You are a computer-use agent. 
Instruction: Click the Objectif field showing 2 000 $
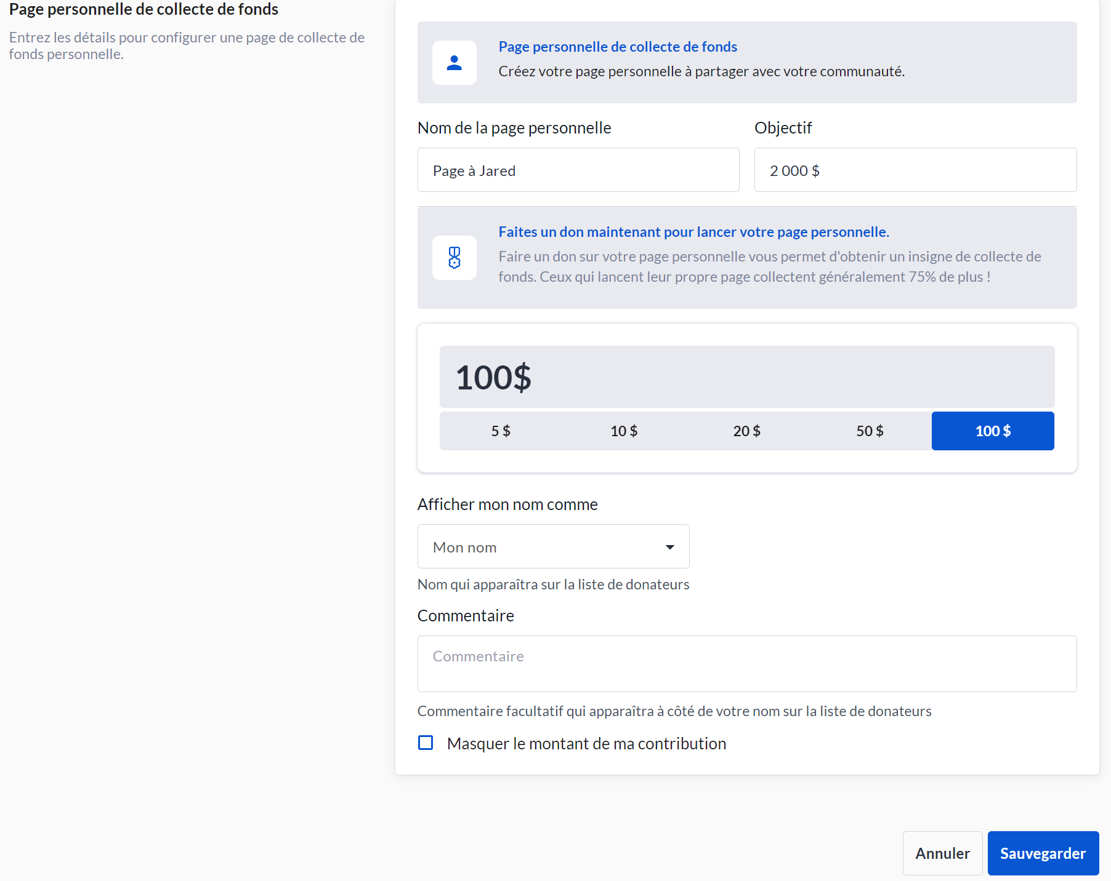pos(915,170)
